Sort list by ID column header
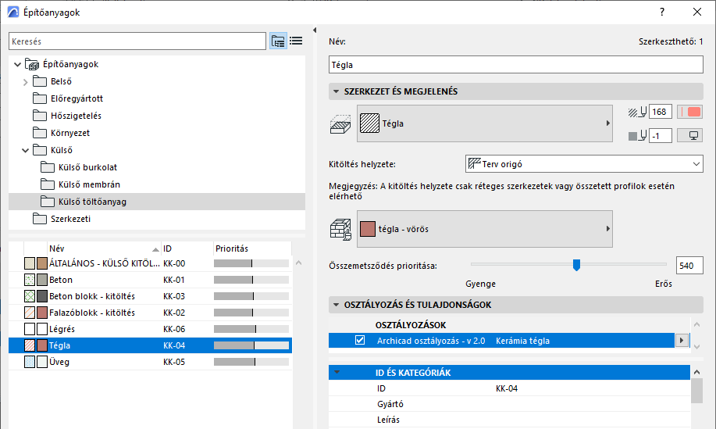716x429 pixels. [x=187, y=248]
